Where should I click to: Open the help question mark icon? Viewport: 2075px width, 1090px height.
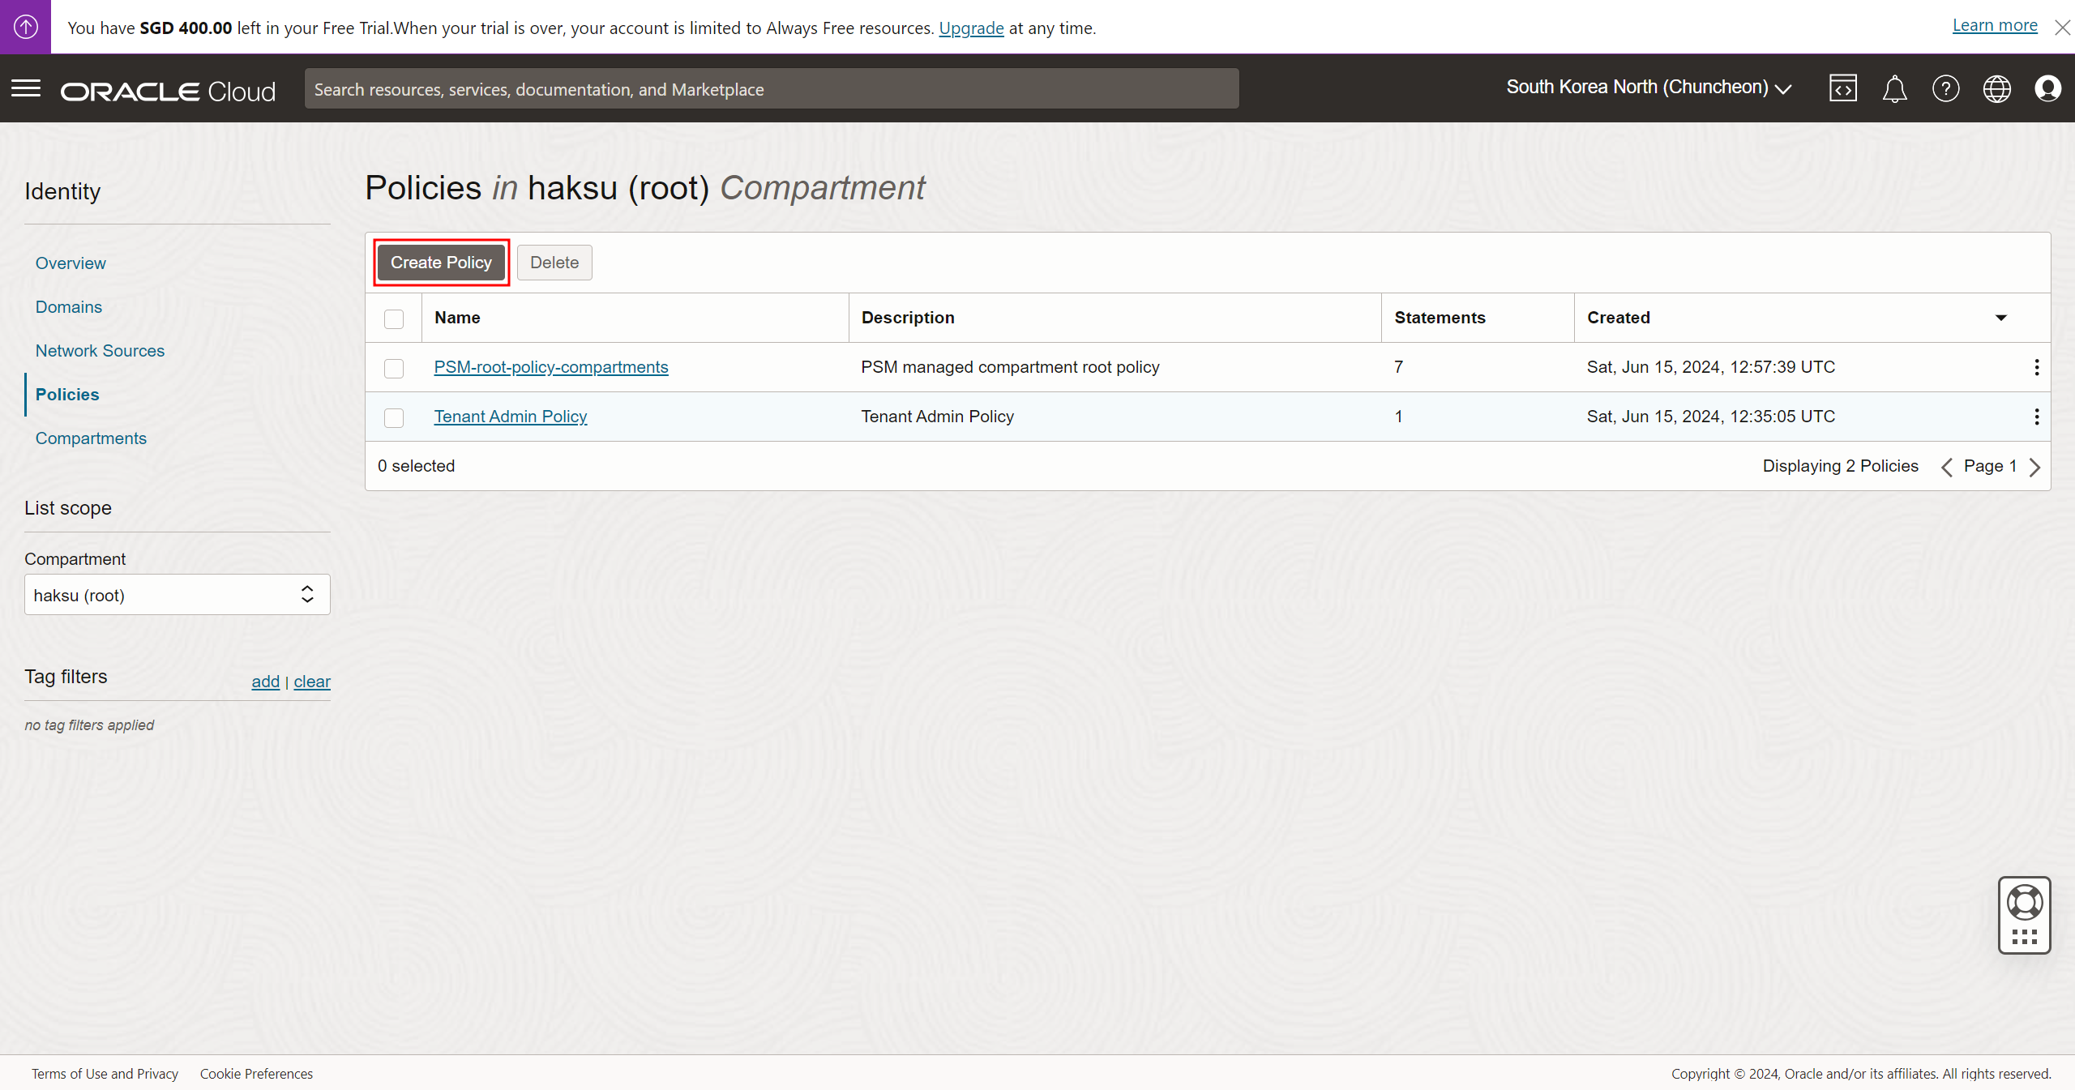pyautogui.click(x=1945, y=88)
